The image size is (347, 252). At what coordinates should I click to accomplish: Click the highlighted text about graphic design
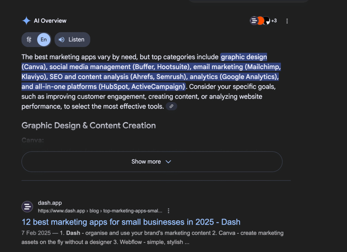pos(244,57)
